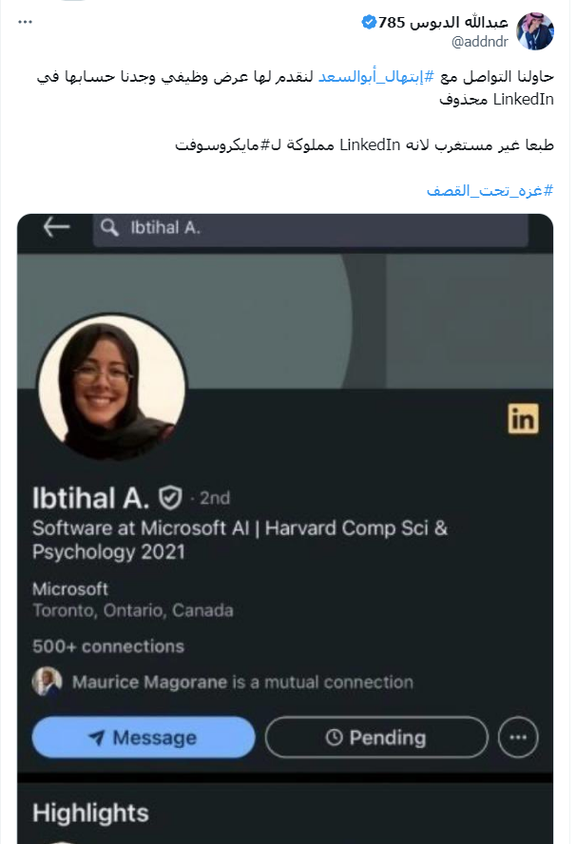Click the Highlights section heading
The width and height of the screenshot is (576, 844).
(x=90, y=813)
